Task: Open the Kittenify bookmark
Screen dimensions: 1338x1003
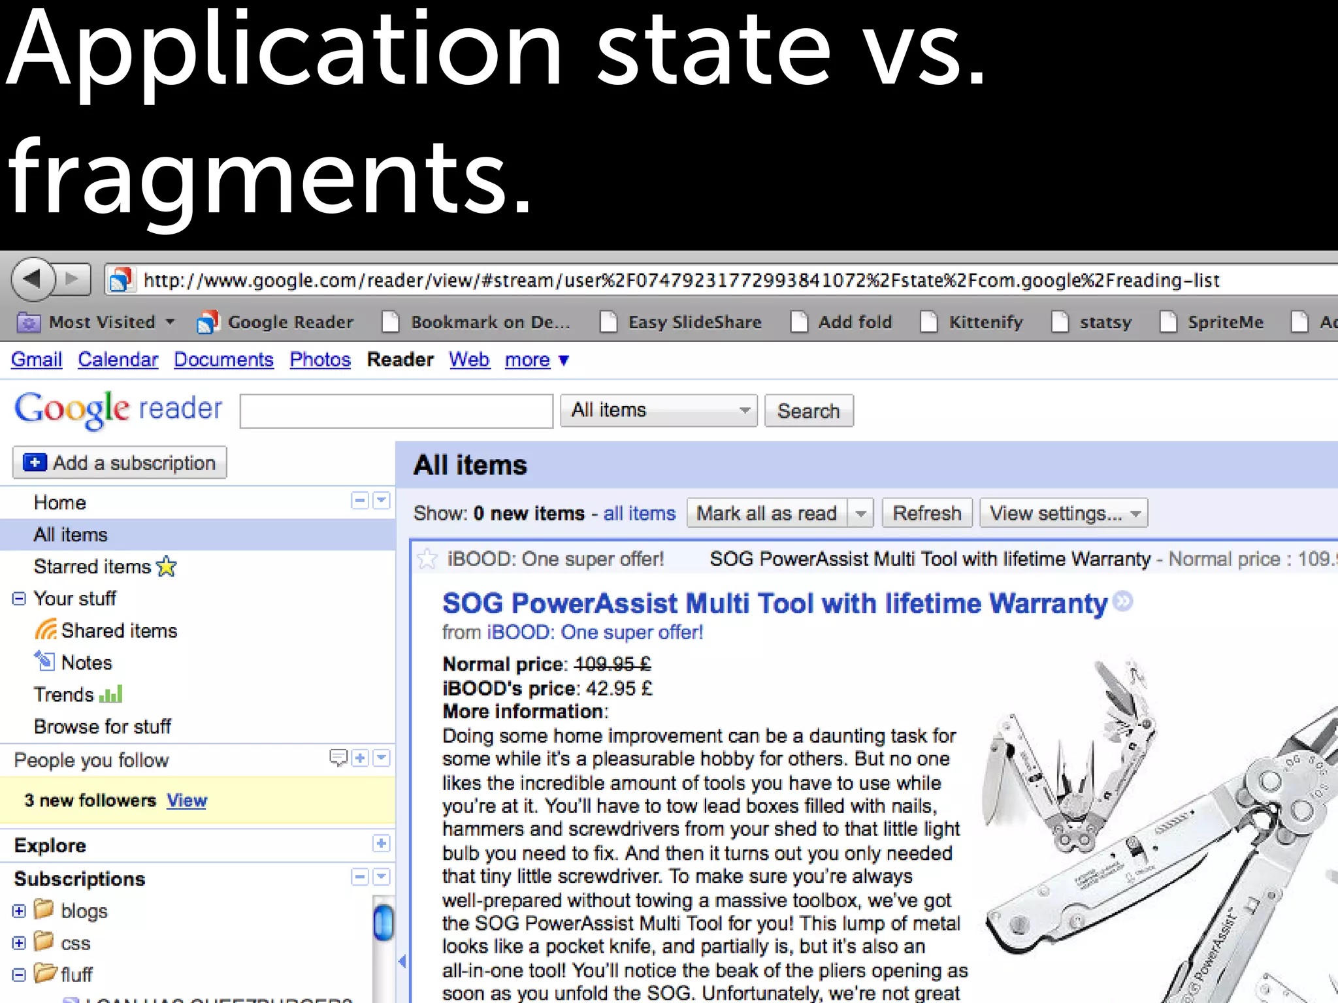Action: 971,322
